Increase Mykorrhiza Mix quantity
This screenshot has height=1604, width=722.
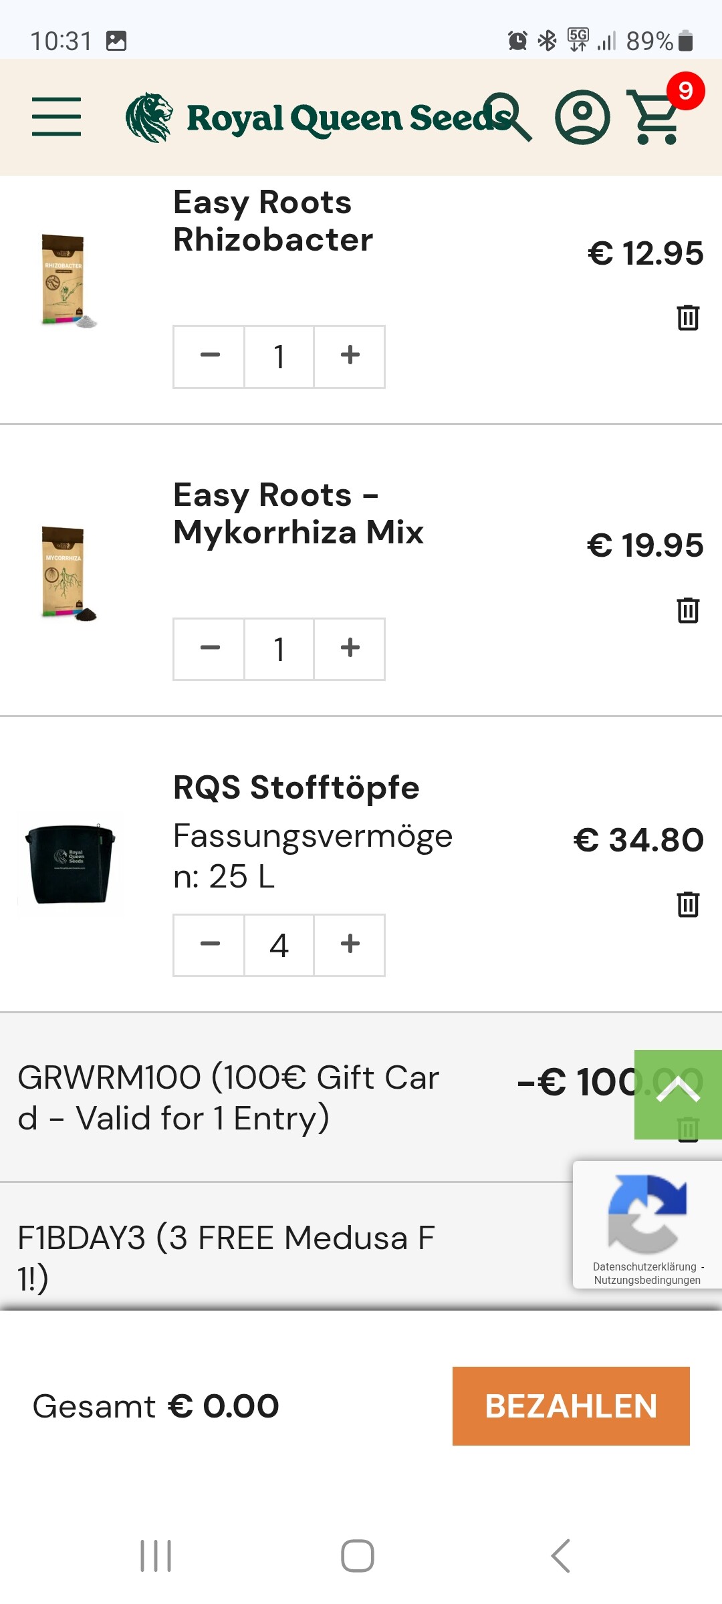point(350,648)
